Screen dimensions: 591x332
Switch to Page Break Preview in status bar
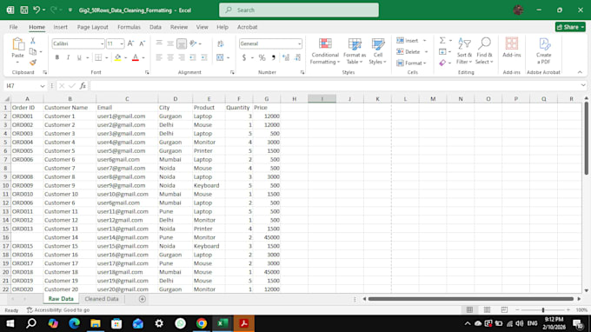click(504, 309)
